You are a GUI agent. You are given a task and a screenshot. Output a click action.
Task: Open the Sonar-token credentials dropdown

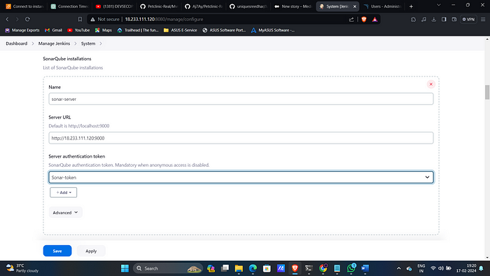[x=241, y=177]
